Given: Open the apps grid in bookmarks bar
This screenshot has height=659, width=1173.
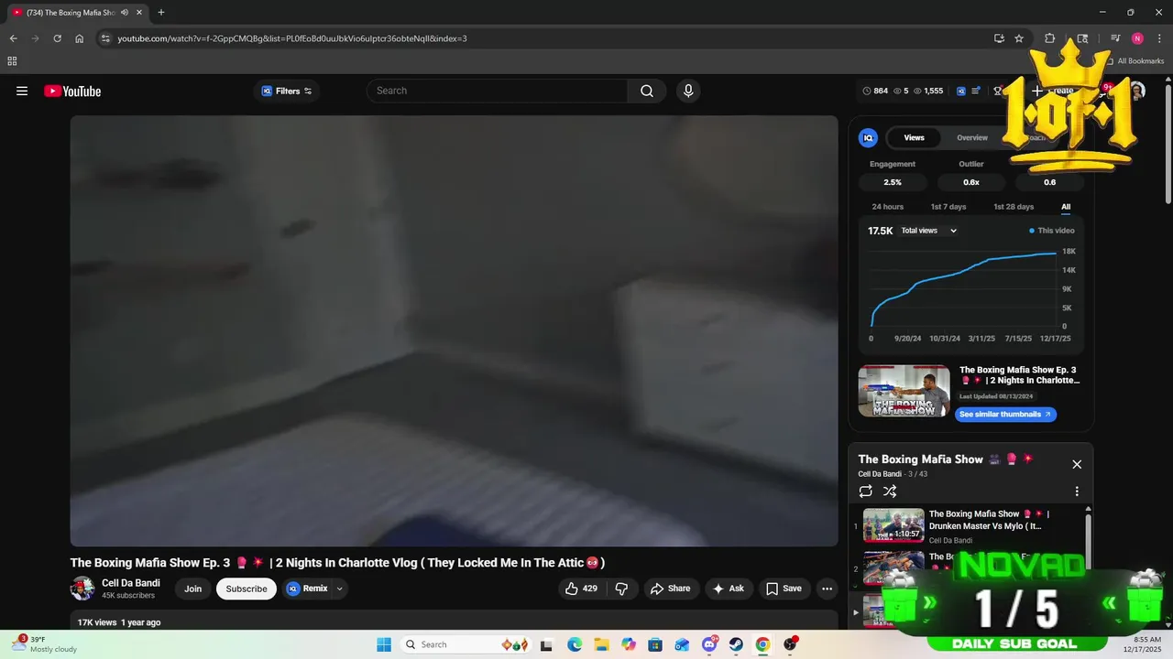Looking at the screenshot, I should coord(12,61).
